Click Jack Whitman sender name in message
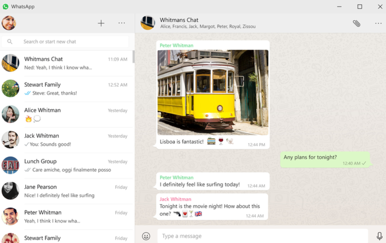Screen dimensions: 386x243 175,199
